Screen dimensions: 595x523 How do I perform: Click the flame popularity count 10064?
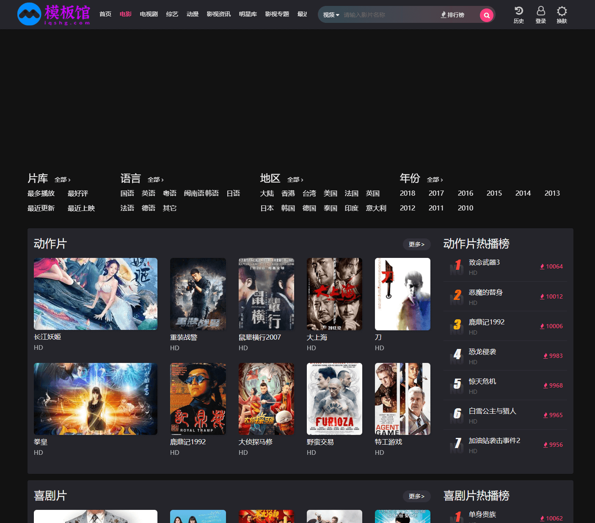(x=551, y=266)
